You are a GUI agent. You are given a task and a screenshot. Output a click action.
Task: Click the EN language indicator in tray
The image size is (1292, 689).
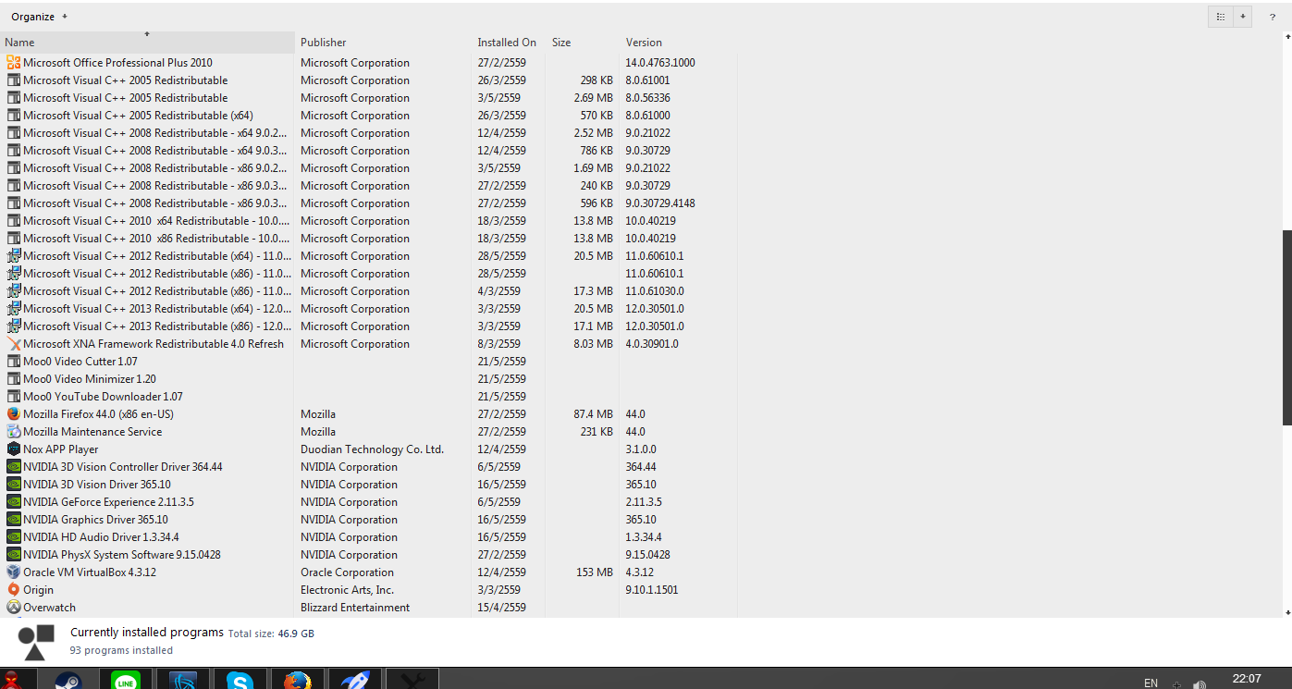1150,683
